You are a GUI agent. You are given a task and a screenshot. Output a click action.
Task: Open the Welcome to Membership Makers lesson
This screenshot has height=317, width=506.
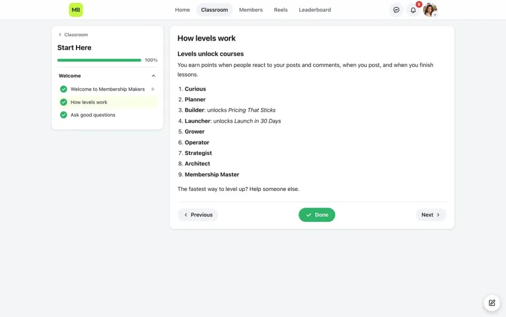point(107,89)
